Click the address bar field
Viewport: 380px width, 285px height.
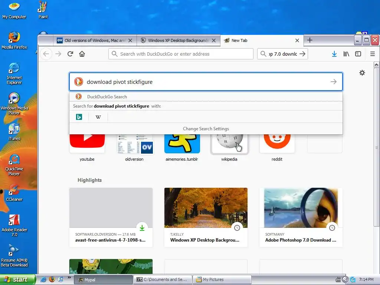(181, 54)
